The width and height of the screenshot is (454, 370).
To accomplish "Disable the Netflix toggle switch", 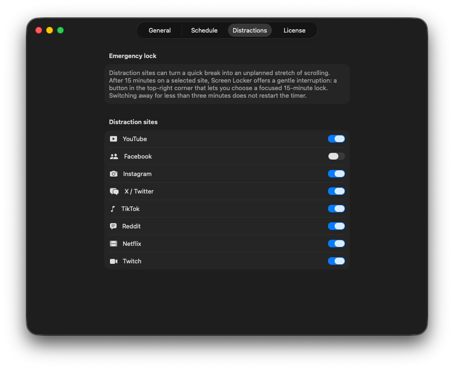I will [x=336, y=244].
